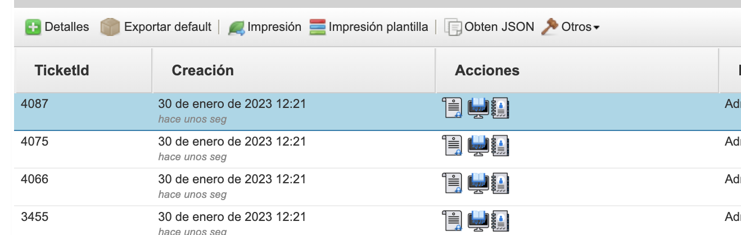Screen dimensions: 741x235
Task: Click the Obten JSON document icon
Action: (453, 27)
